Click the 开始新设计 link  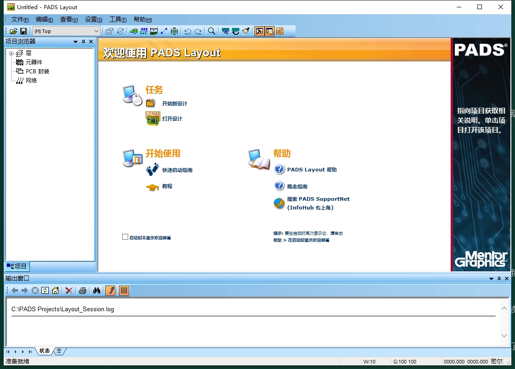coord(175,104)
